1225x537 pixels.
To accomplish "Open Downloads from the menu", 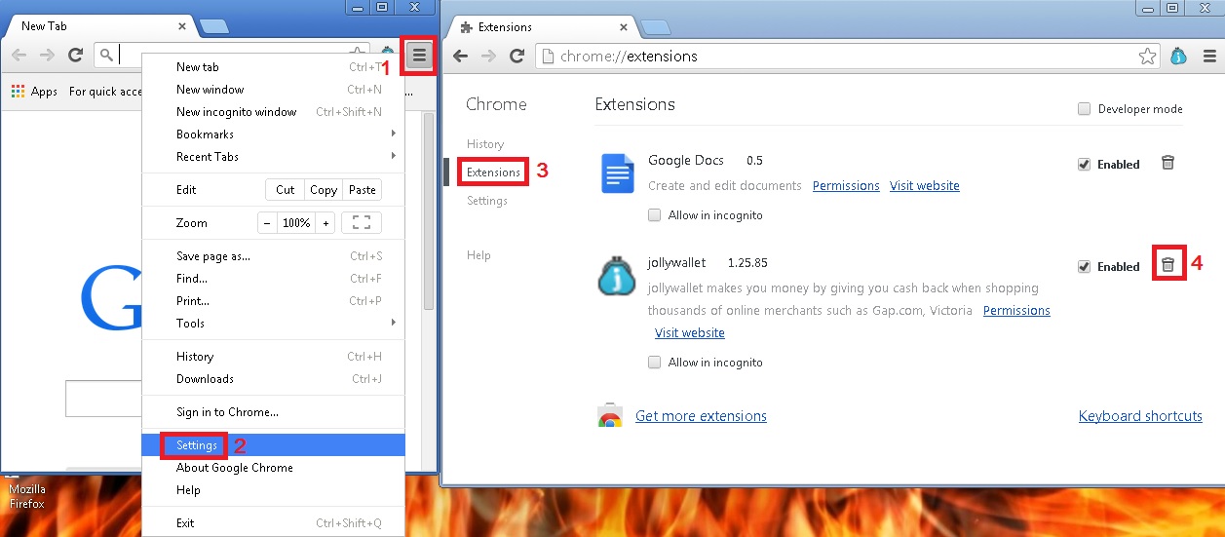I will pyautogui.click(x=273, y=379).
